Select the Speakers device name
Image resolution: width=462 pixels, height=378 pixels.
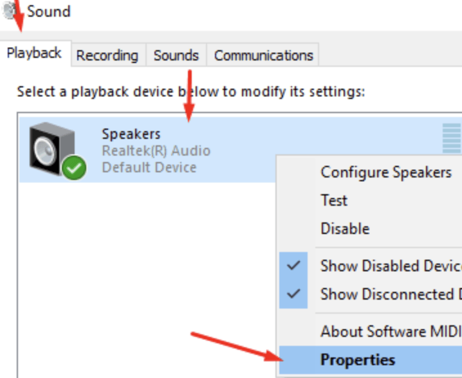click(x=131, y=134)
